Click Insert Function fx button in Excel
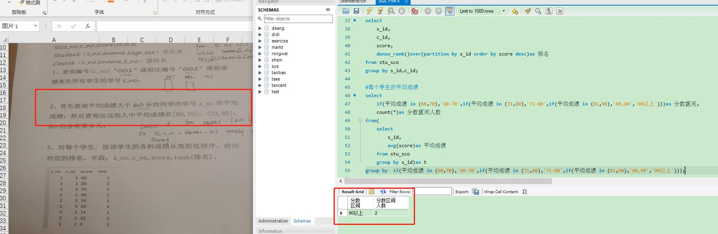This screenshot has width=718, height=234. coord(88,26)
